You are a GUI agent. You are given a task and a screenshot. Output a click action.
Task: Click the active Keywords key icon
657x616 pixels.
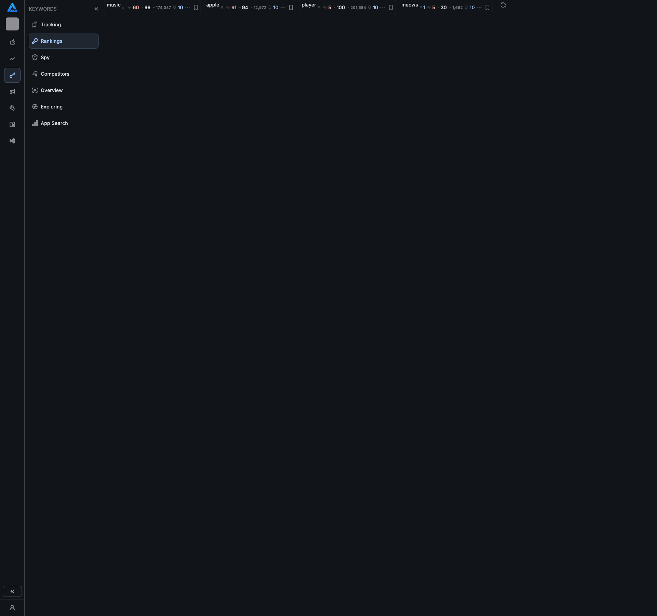tap(12, 75)
